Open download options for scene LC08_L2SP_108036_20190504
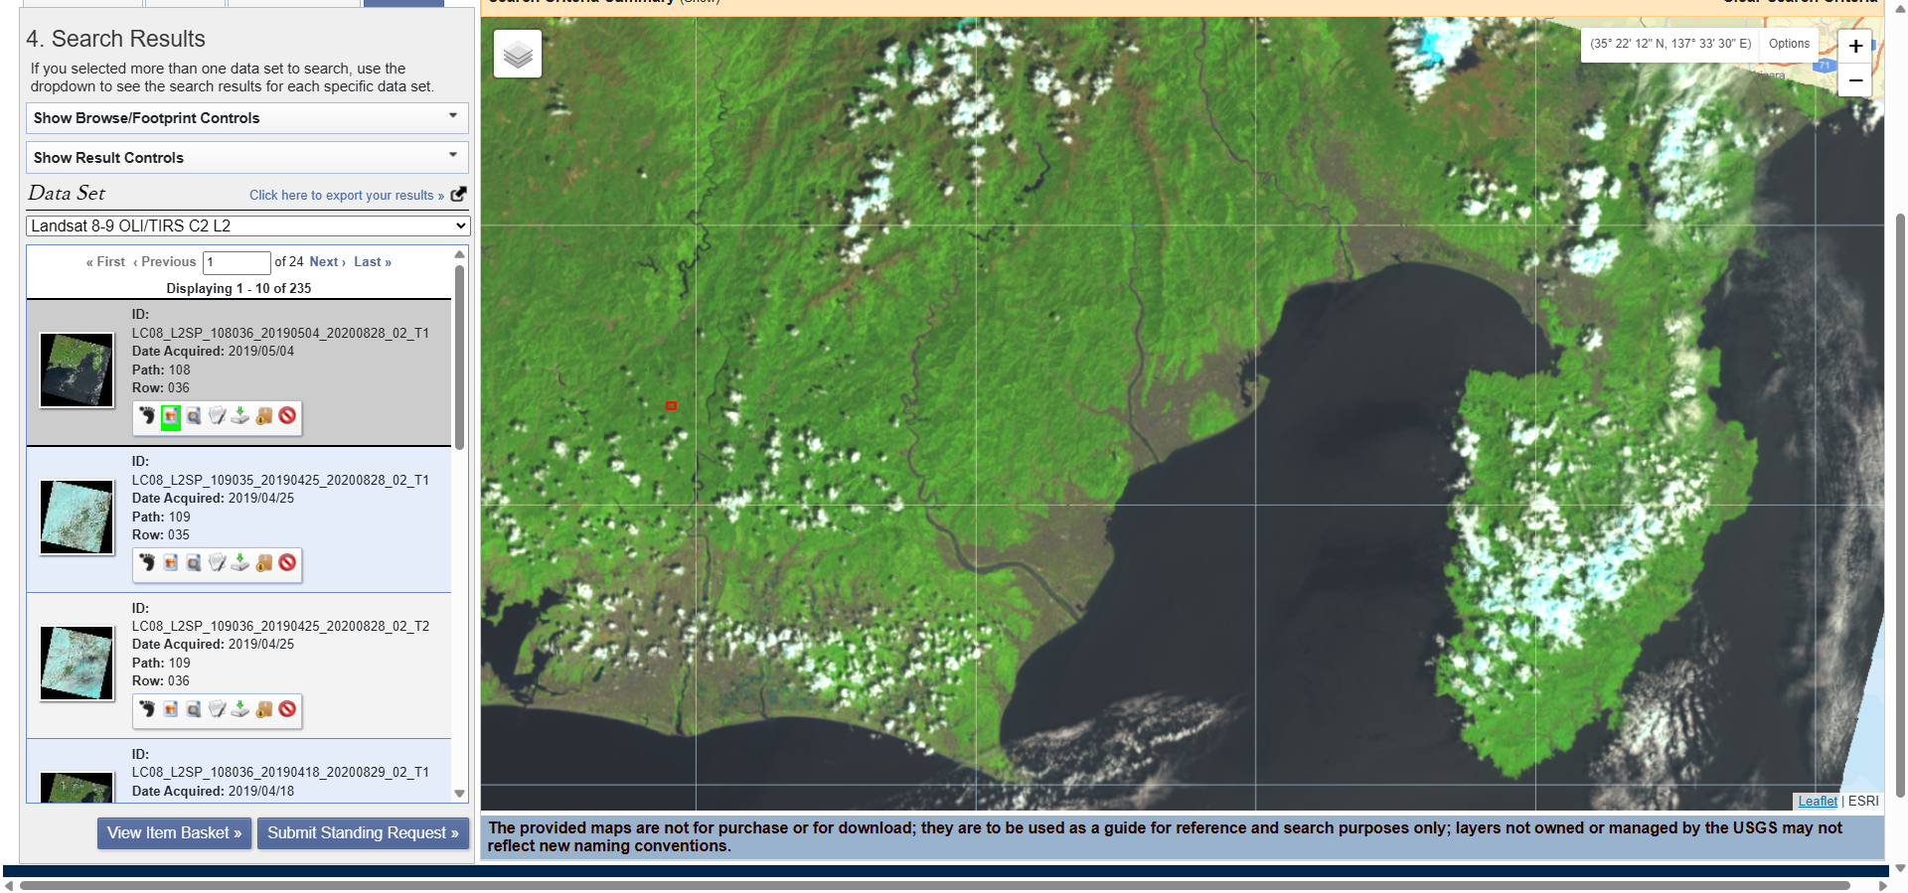This screenshot has width=1908, height=893. [240, 416]
